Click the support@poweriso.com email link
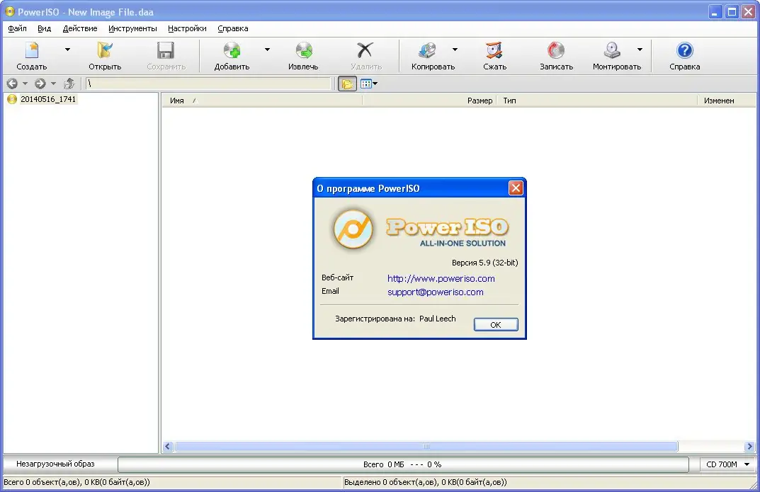 436,292
